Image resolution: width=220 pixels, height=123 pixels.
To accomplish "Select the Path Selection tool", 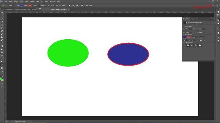I will pos(2,61).
